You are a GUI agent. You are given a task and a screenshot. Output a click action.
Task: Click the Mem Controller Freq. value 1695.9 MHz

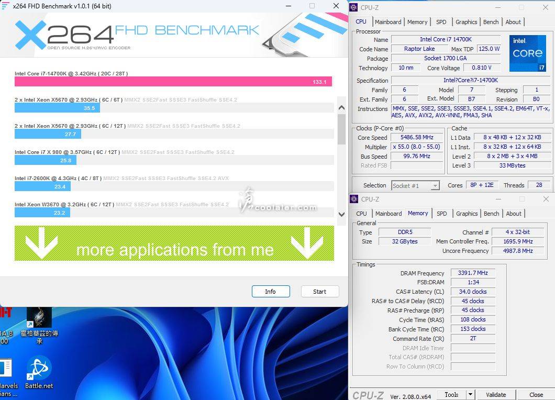point(518,241)
